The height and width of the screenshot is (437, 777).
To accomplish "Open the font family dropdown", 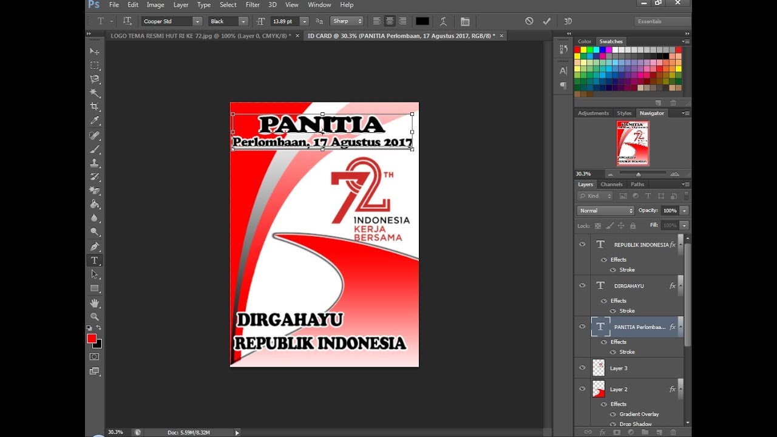I will tap(197, 21).
